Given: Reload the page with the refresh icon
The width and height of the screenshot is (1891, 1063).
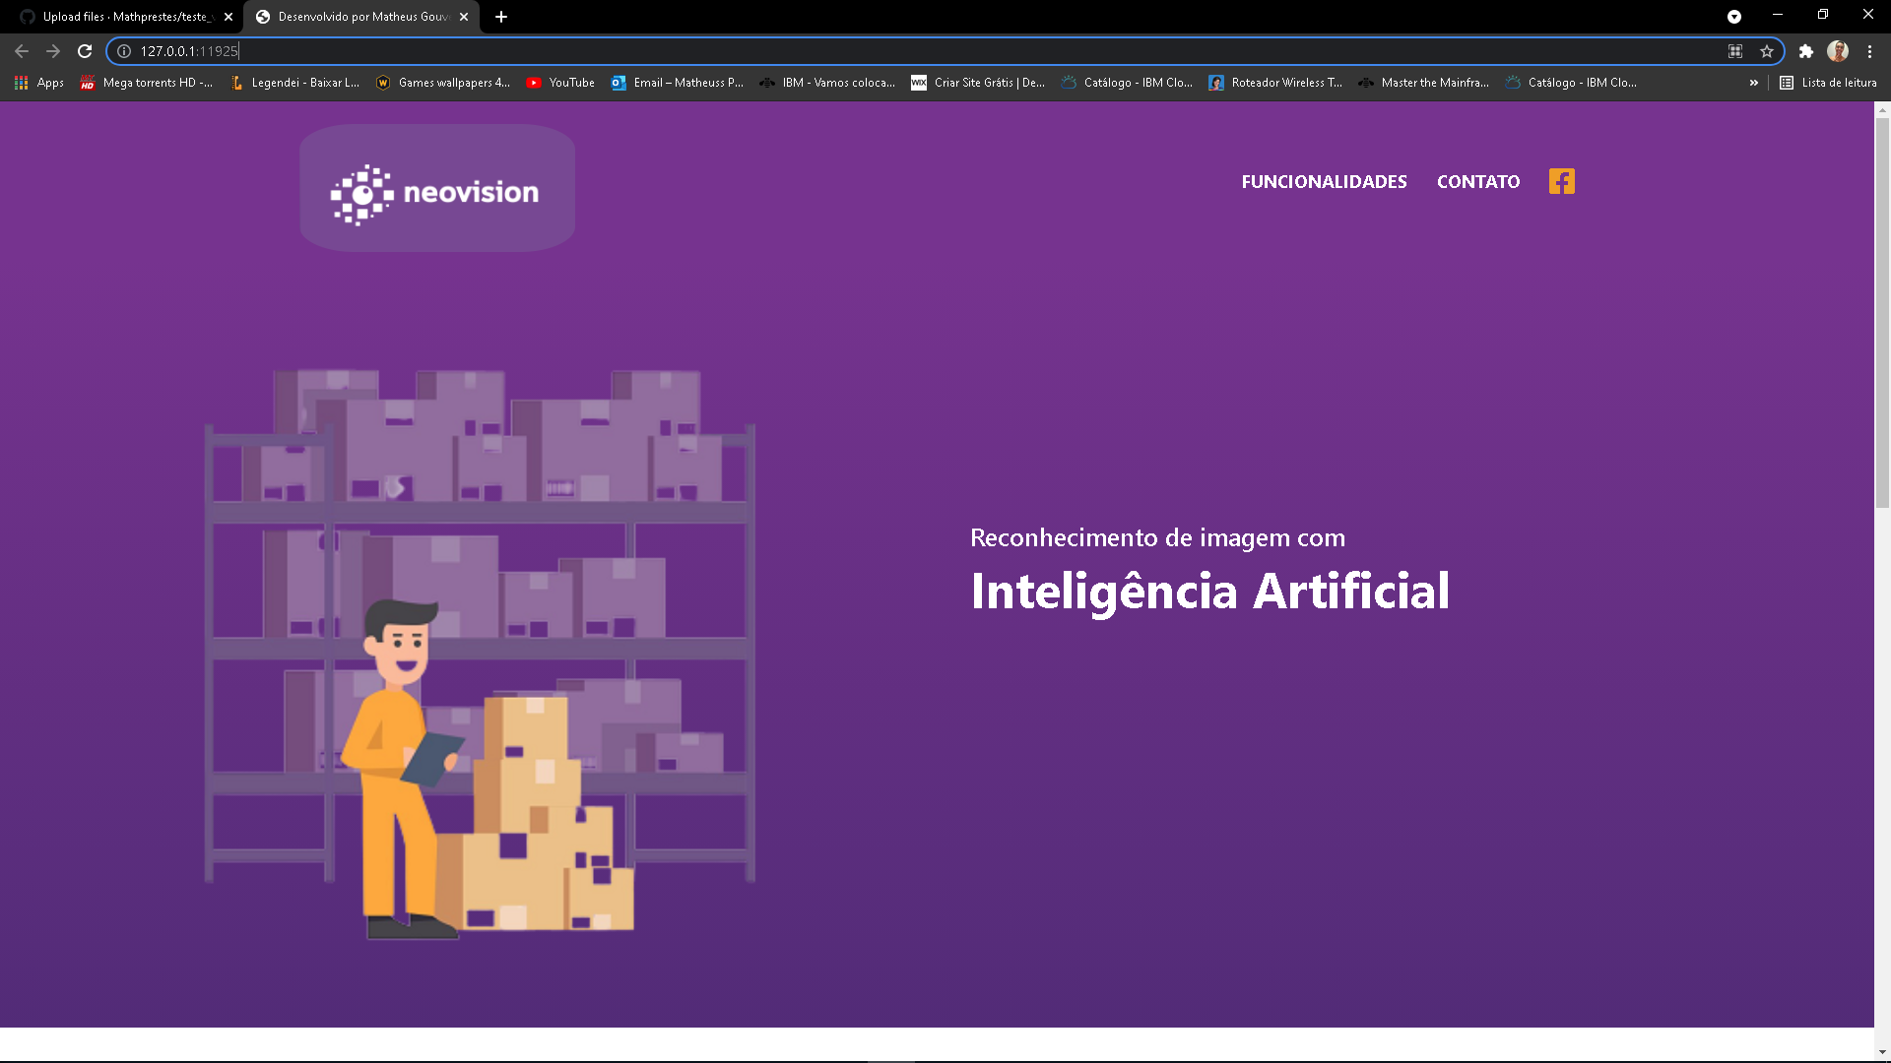Looking at the screenshot, I should [x=85, y=51].
